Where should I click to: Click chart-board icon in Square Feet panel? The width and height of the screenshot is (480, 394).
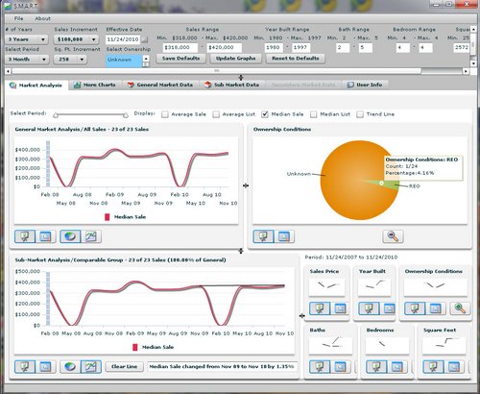pos(433,366)
